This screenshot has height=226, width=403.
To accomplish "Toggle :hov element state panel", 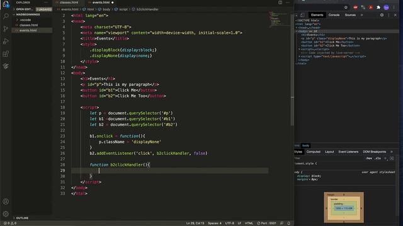I will pyautogui.click(x=369, y=158).
